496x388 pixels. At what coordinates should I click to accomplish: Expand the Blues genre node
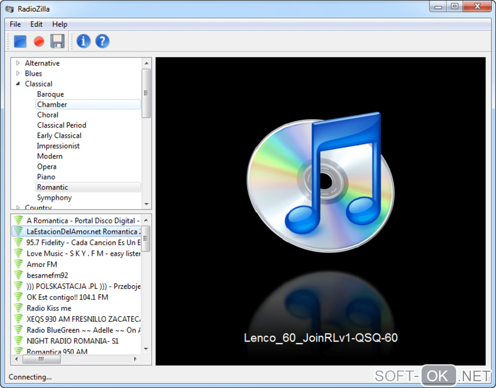point(18,73)
